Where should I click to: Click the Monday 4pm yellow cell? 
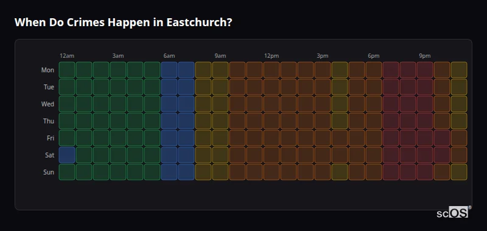point(340,70)
